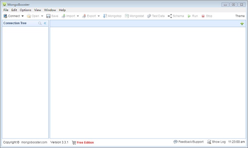
Task: Click the Export toolbar icon
Action: (84, 16)
